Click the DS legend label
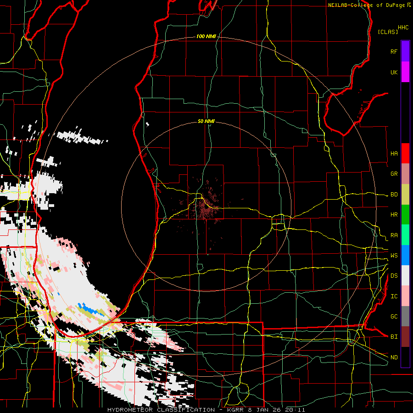 tap(394, 275)
